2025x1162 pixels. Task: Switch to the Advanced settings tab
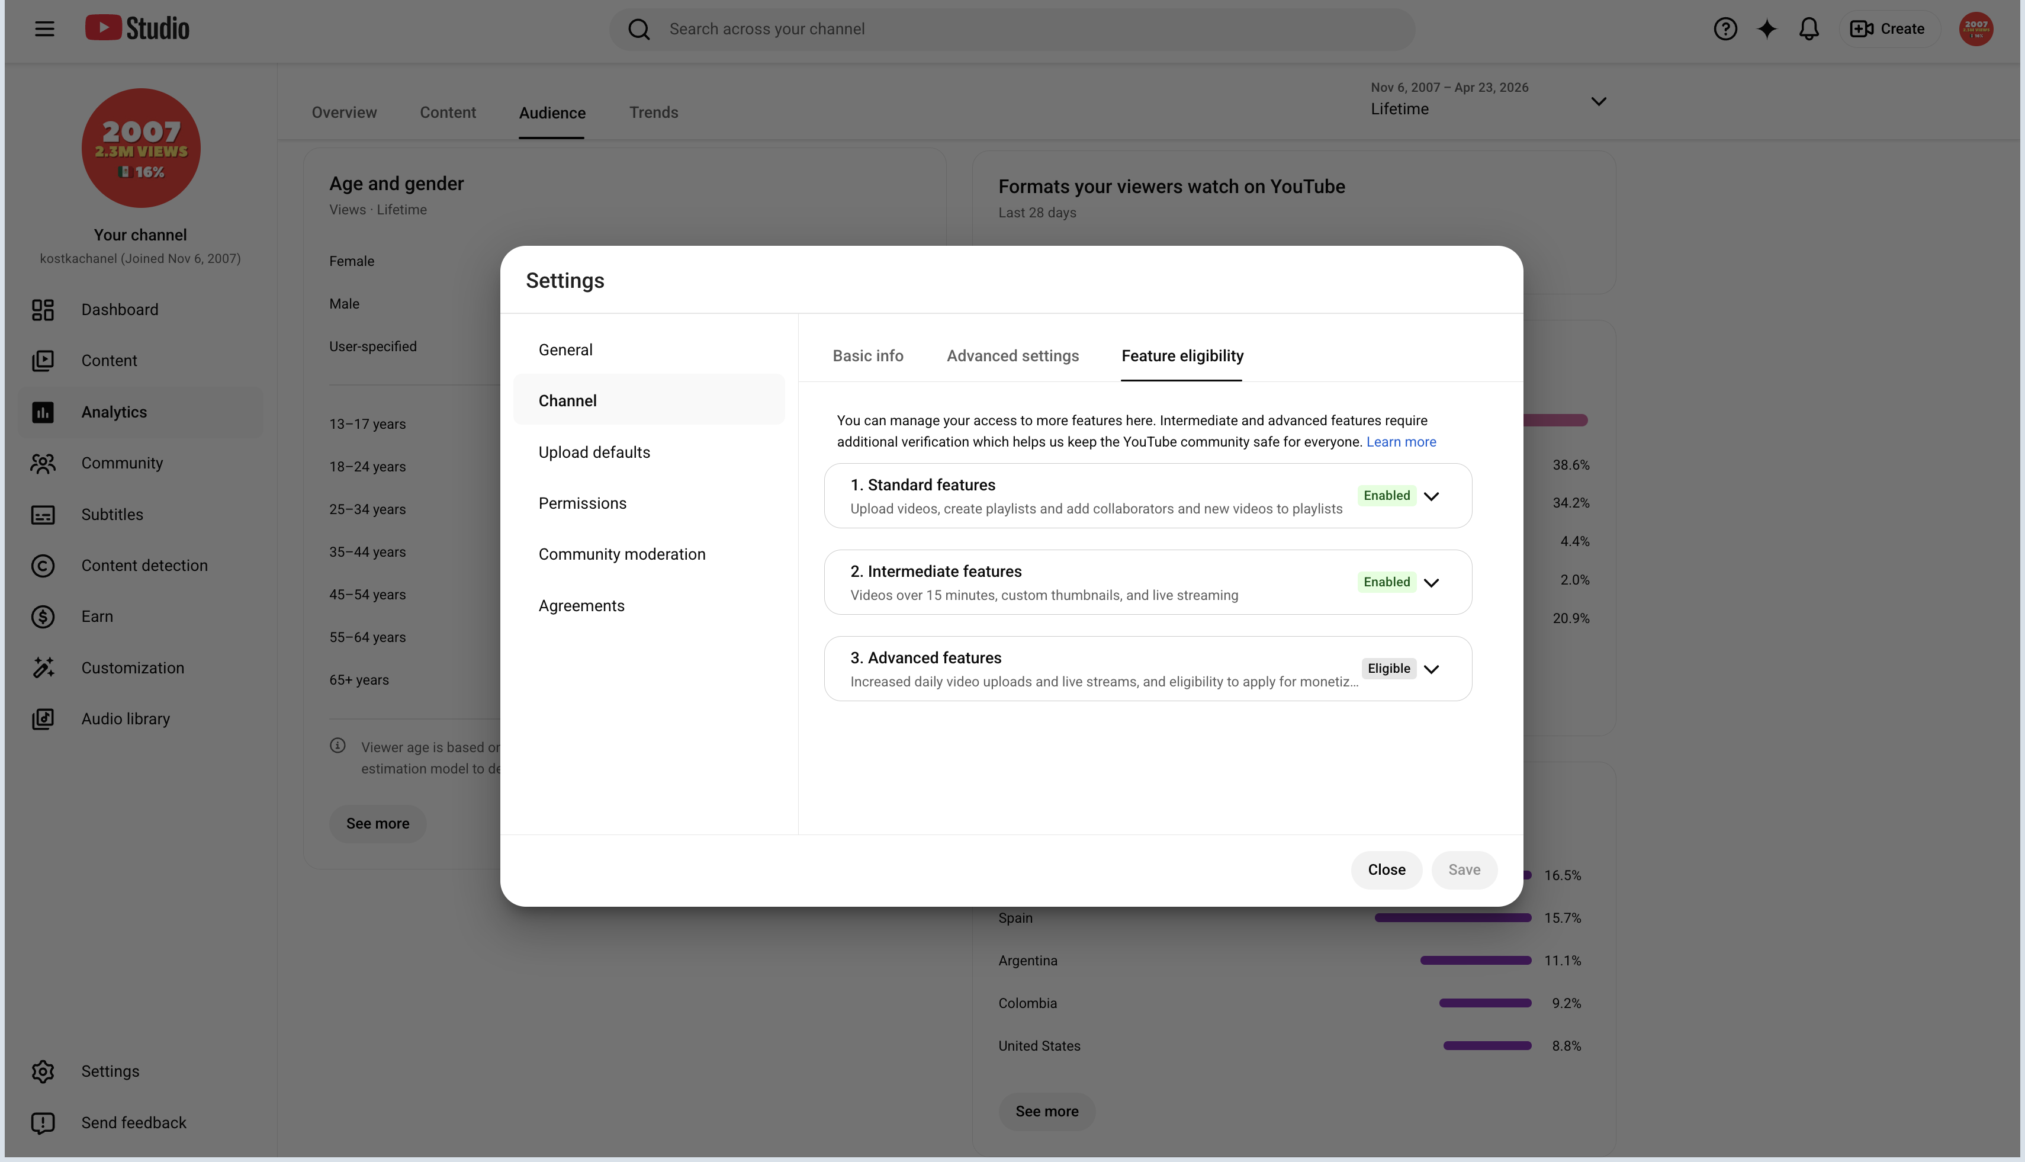[1012, 356]
